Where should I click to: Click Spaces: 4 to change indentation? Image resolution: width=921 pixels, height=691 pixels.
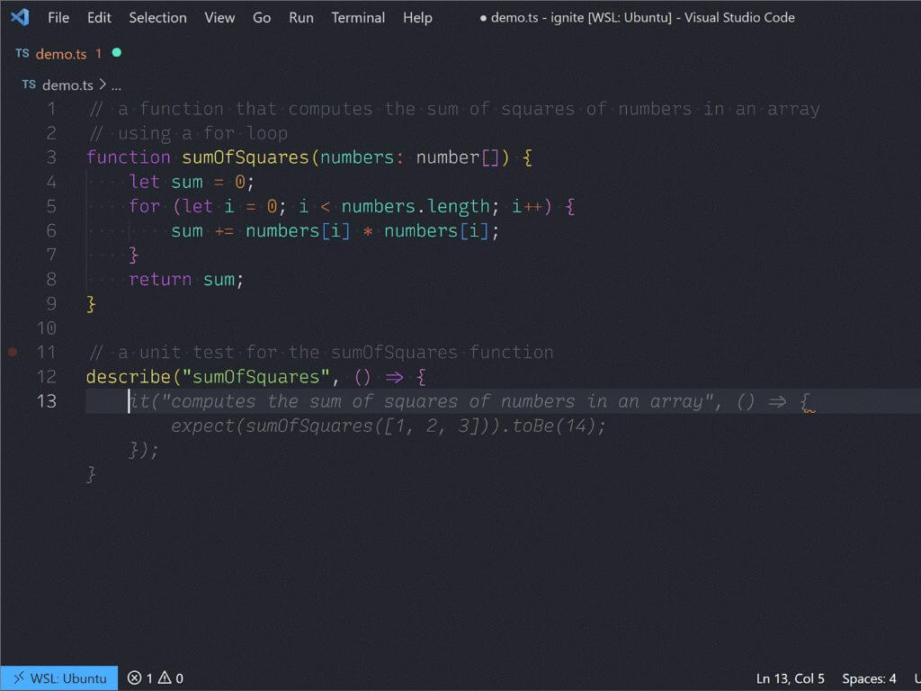869,678
